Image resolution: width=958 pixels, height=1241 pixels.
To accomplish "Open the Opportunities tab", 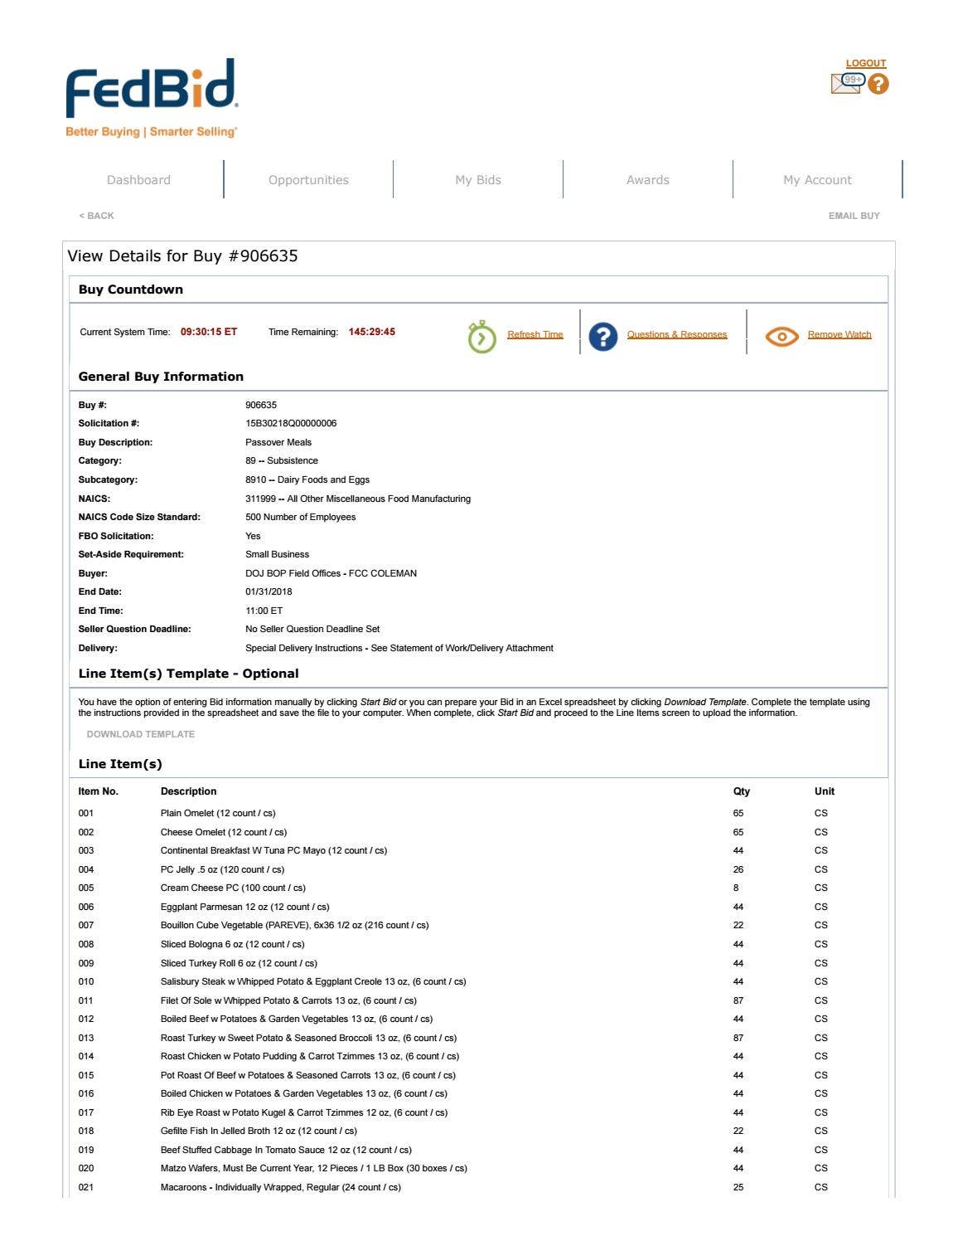I will (309, 179).
